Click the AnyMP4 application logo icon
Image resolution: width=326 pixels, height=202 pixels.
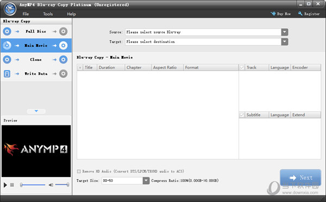click(10, 9)
